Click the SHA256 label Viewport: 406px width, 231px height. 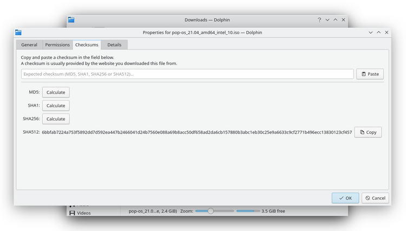[x=31, y=118]
